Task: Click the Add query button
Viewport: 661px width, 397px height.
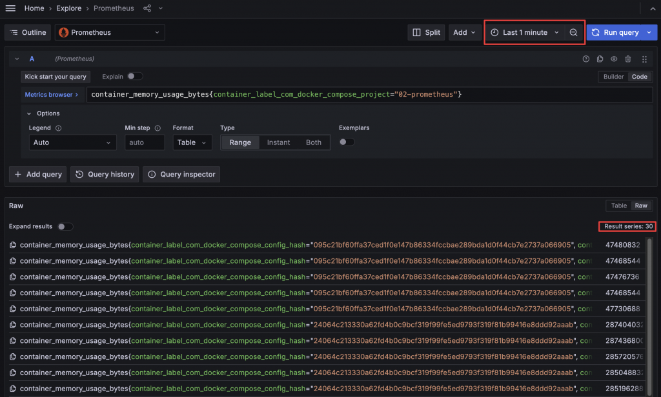Action: click(x=38, y=174)
